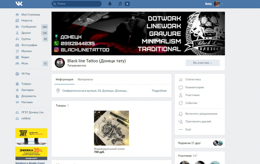Expand the Вы участник dropdown button
The image size is (260, 164).
[203, 63]
